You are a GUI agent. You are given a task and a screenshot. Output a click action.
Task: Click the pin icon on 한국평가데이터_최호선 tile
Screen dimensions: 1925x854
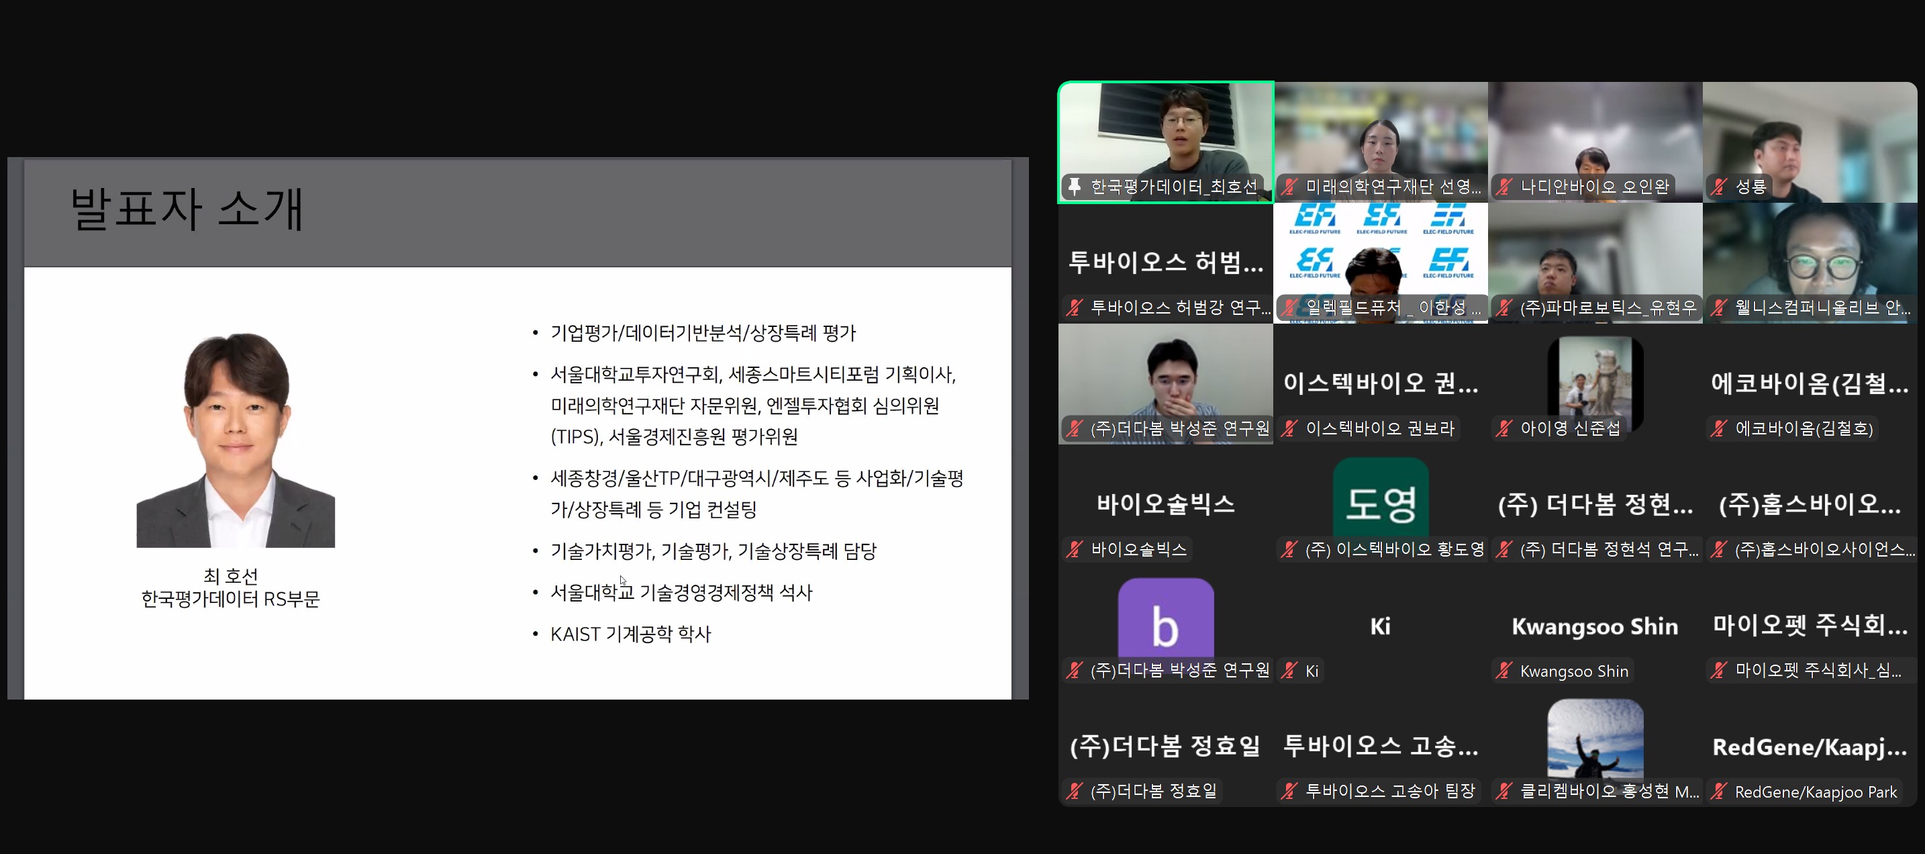coord(1075,186)
